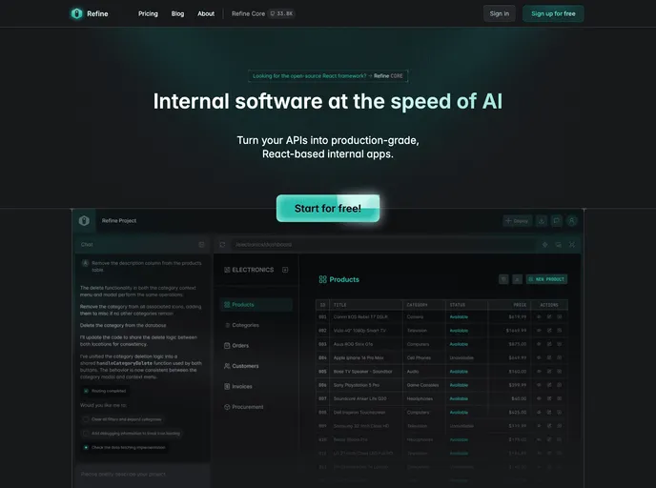The width and height of the screenshot is (656, 488).
Task: Open the Refine CORE open source banner link
Action: tap(328, 75)
